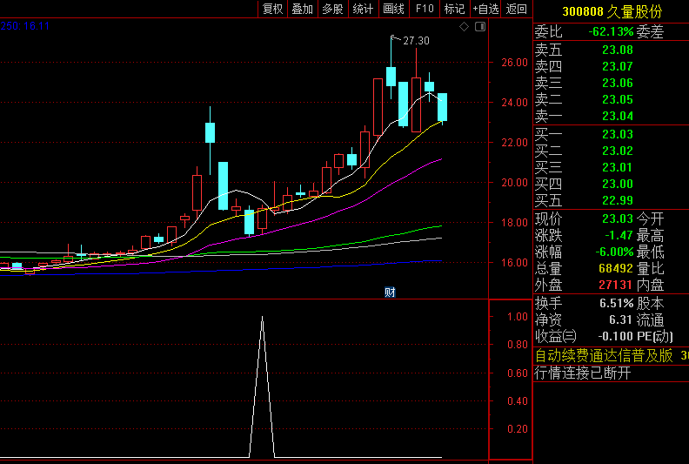Click the 250: 16.11 moving average label
Image resolution: width=689 pixels, height=464 pixels.
coord(25,26)
